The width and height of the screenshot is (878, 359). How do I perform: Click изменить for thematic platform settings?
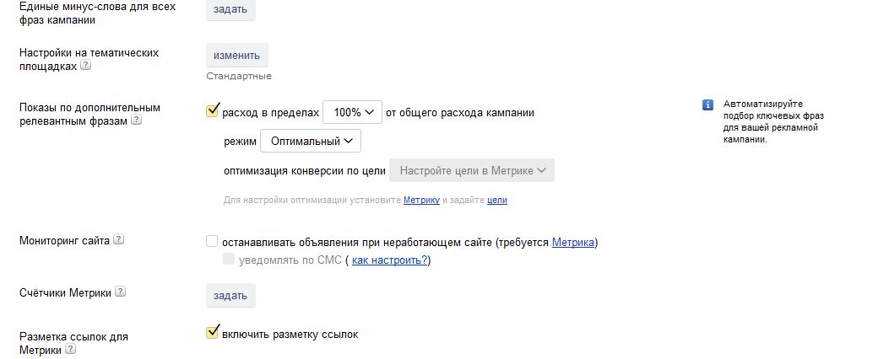[x=237, y=56]
